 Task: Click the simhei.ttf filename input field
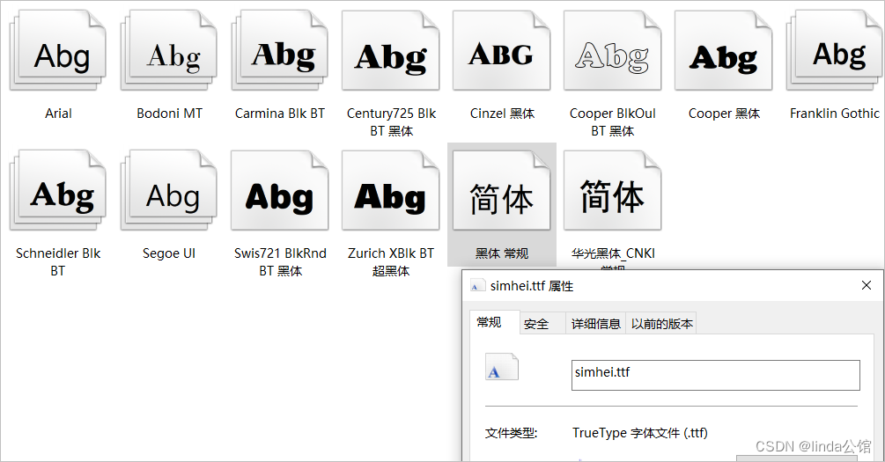click(716, 375)
